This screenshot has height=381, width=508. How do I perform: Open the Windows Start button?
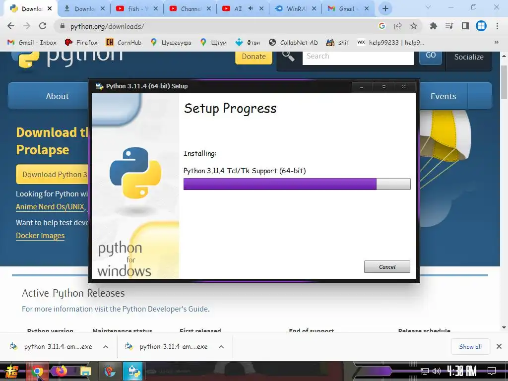point(12,371)
